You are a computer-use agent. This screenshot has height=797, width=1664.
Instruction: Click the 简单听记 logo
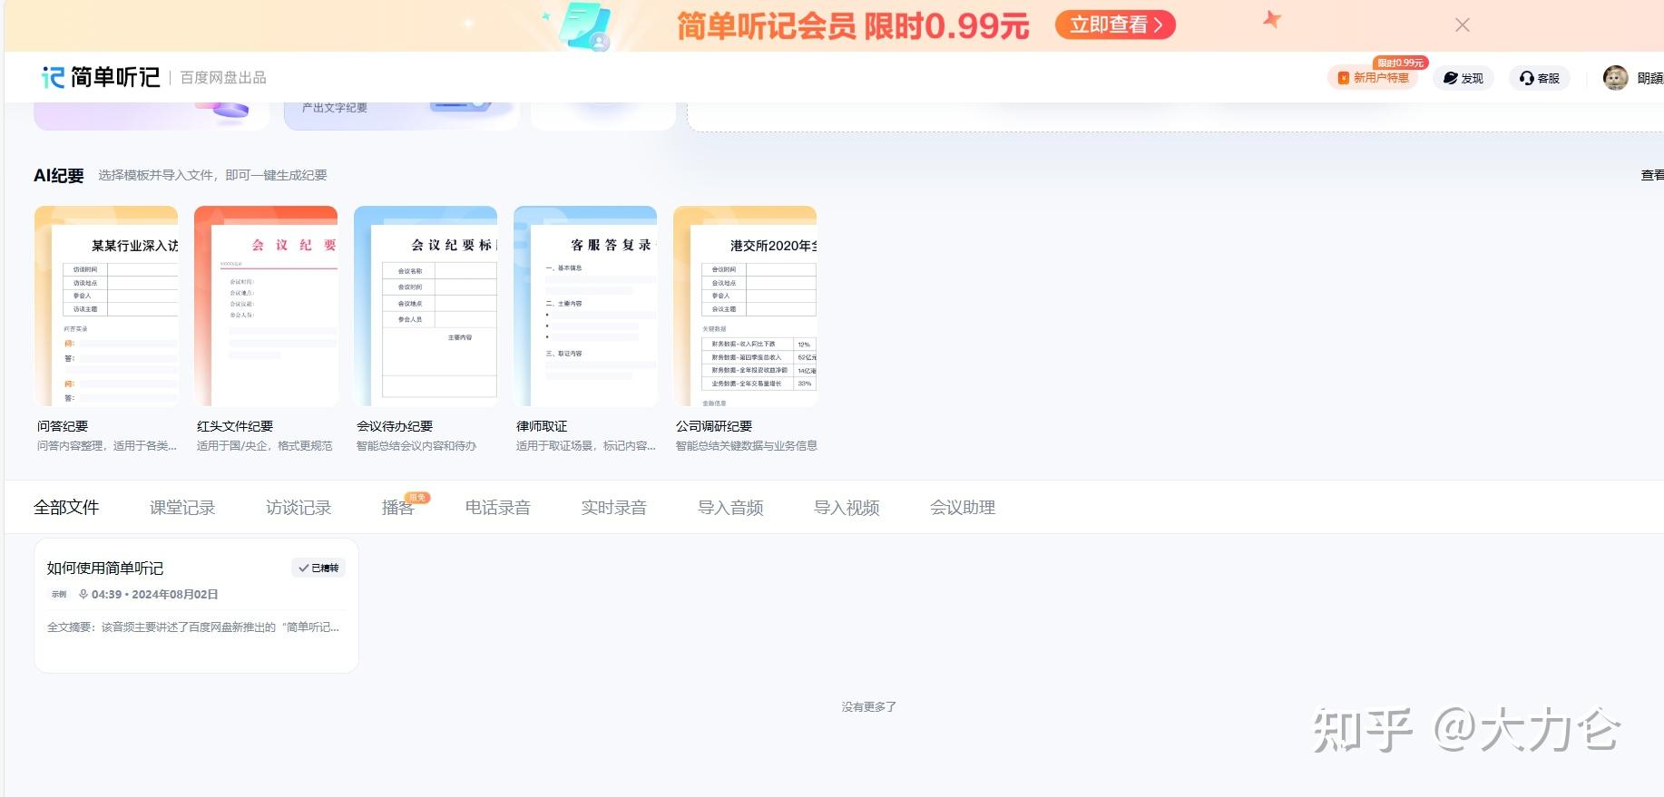click(101, 77)
